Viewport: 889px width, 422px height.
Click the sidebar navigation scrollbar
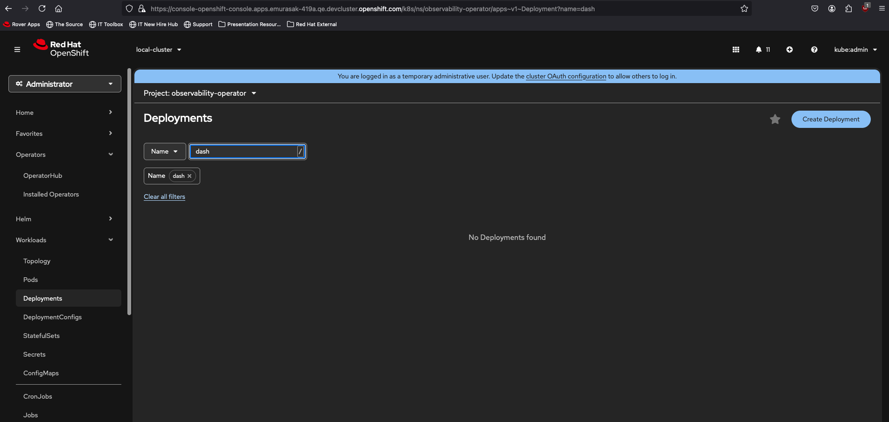129,191
